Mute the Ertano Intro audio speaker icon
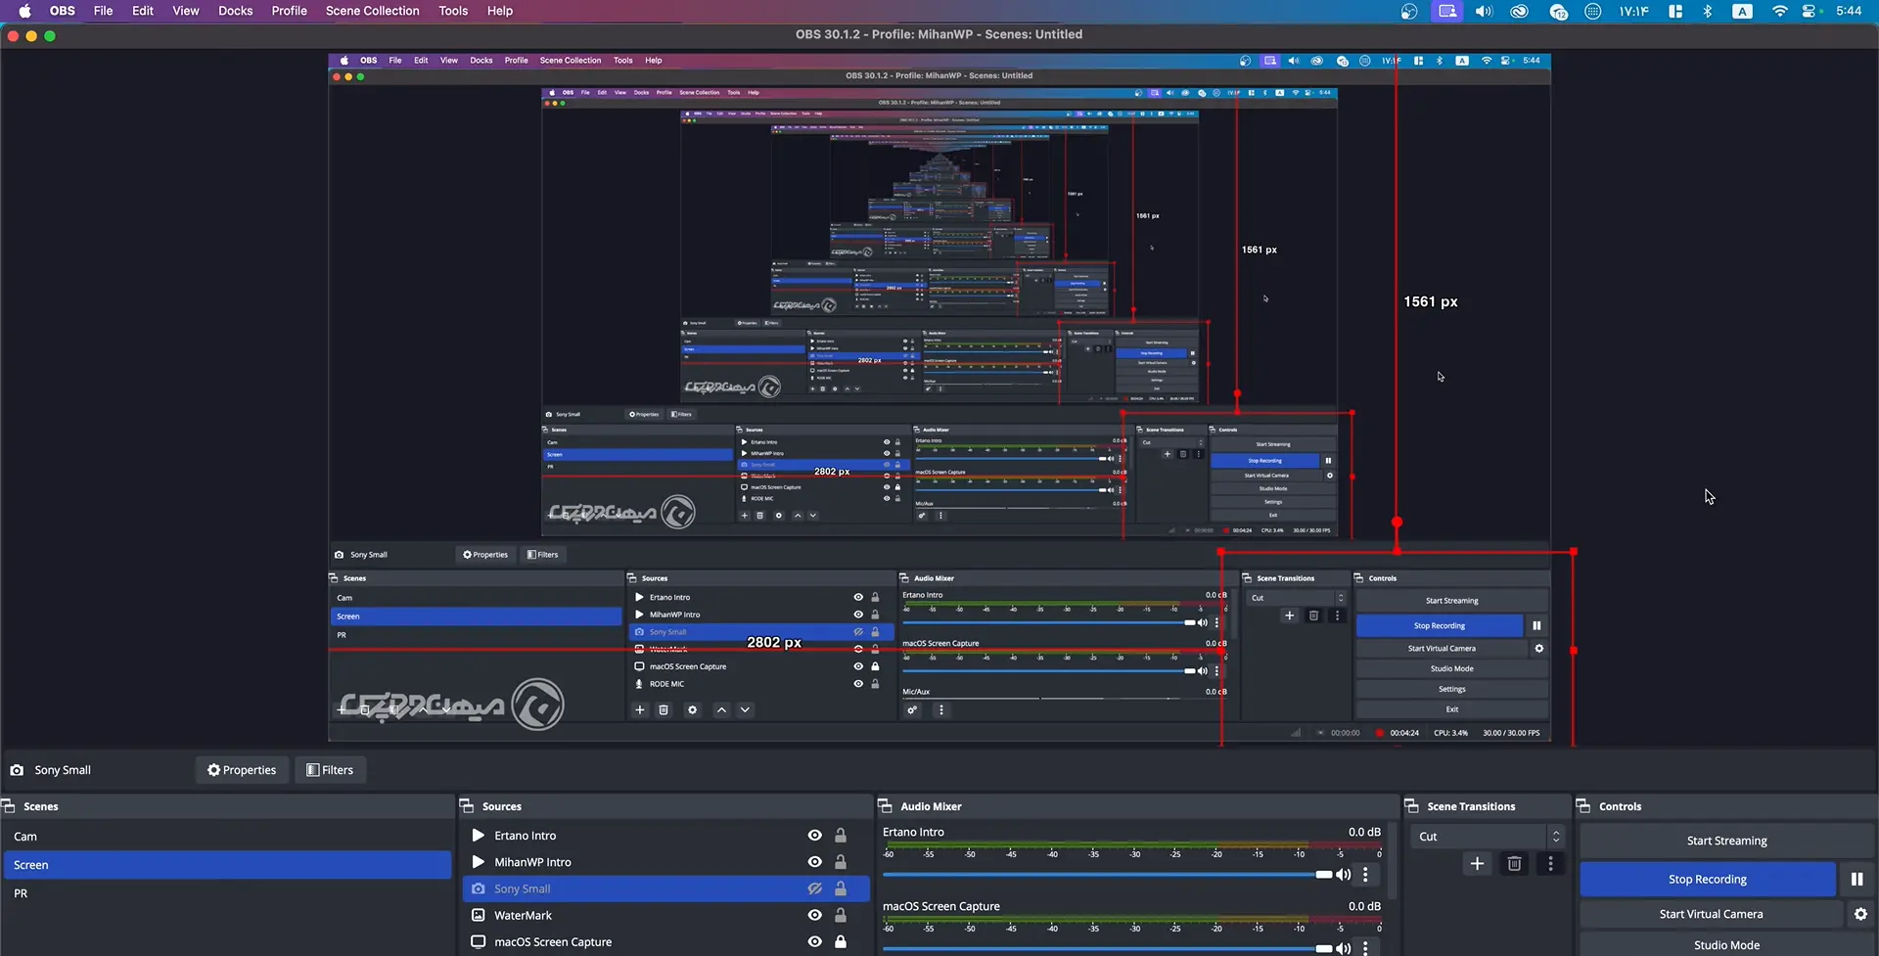 [x=1344, y=875]
